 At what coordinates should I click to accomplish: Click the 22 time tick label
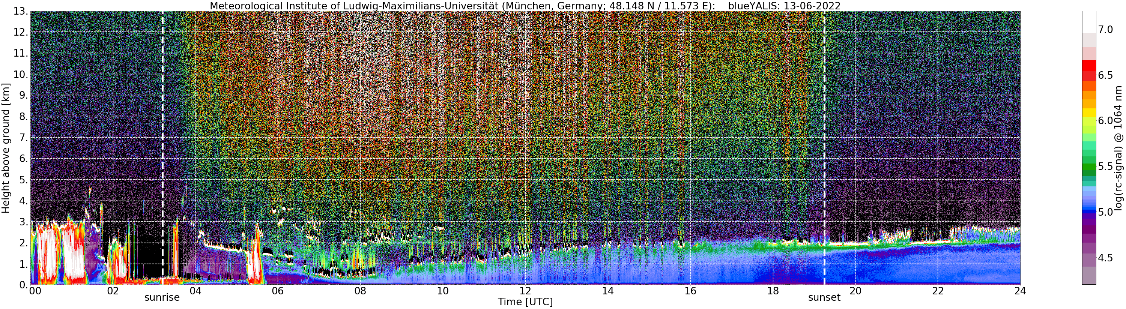[x=938, y=291]
